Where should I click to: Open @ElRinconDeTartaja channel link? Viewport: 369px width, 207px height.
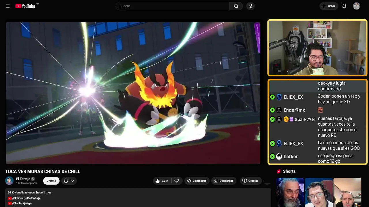click(x=26, y=198)
